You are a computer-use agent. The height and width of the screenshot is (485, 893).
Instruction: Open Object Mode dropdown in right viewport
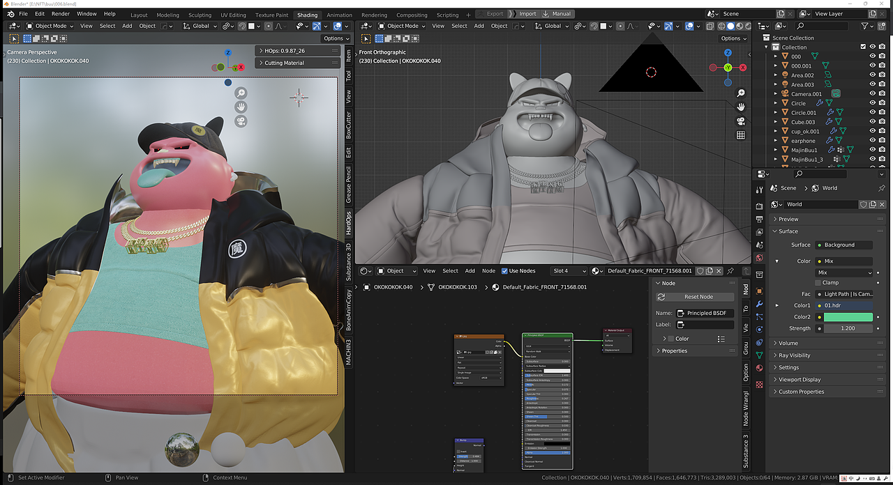tap(402, 26)
